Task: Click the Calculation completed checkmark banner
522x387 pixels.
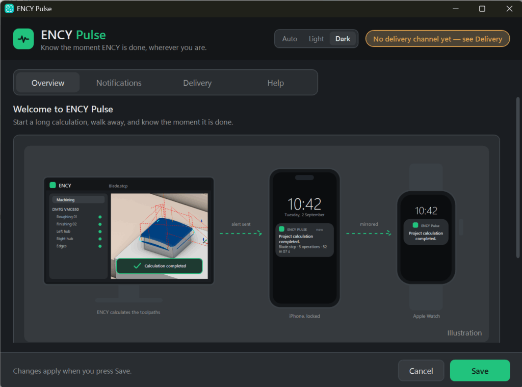Action: [x=160, y=266]
